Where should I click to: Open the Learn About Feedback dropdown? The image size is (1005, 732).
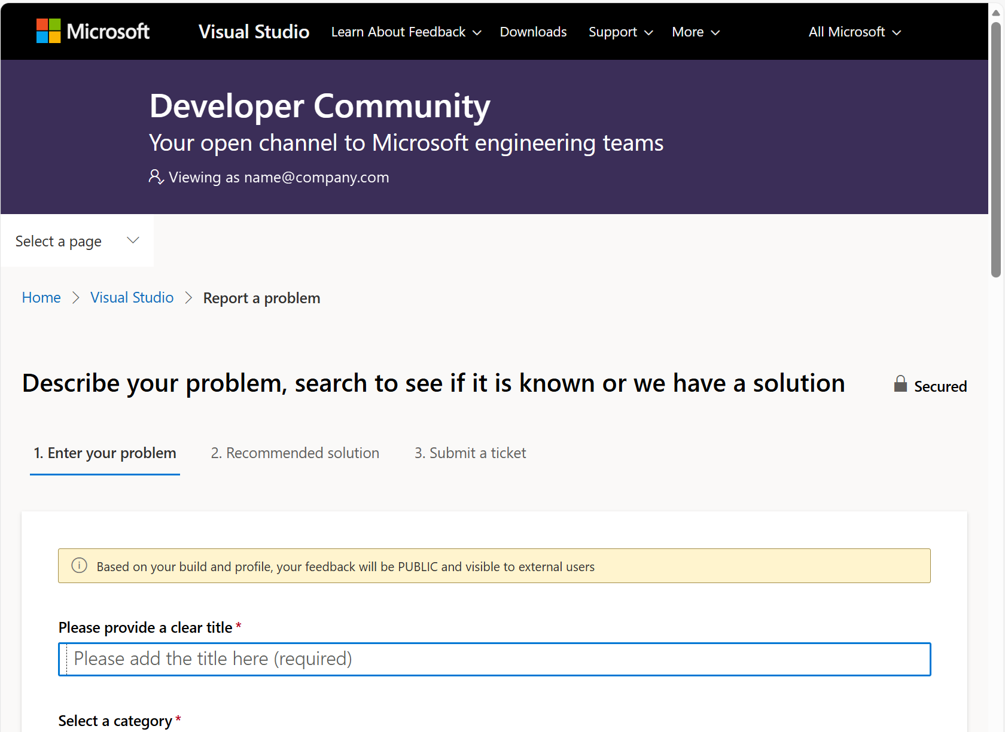coord(406,32)
